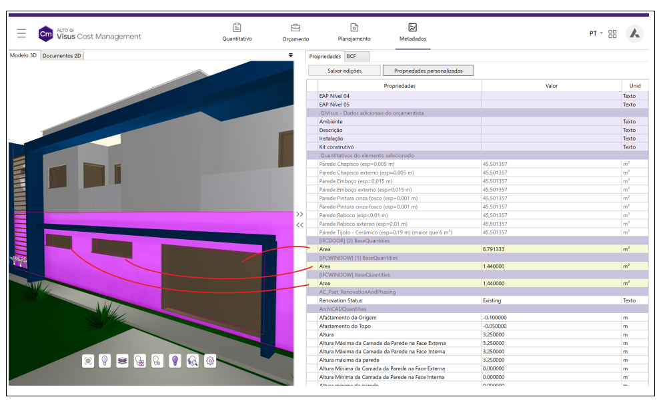Click the lightbulb with grid icon
Screen dimensions: 661x403
coord(140,360)
